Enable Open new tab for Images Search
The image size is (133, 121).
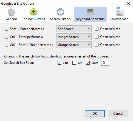click(x=97, y=37)
